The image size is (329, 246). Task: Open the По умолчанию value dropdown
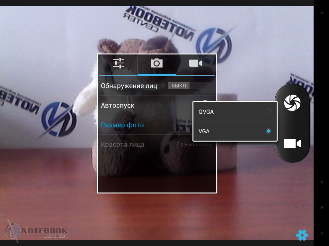[x=195, y=144]
